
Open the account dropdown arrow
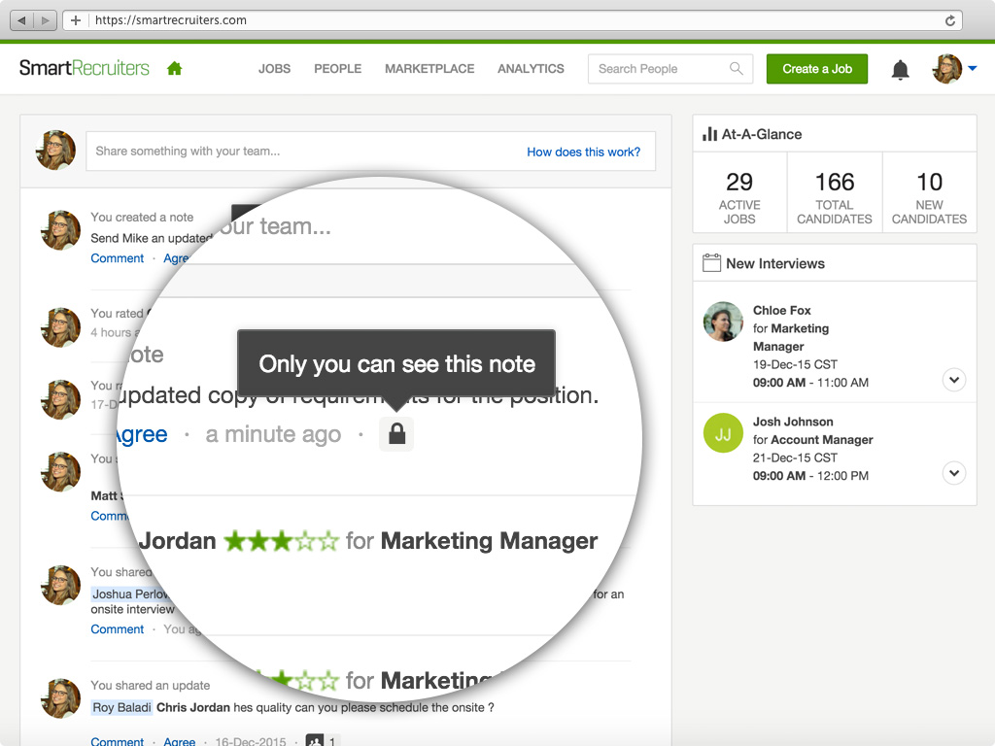coord(972,68)
